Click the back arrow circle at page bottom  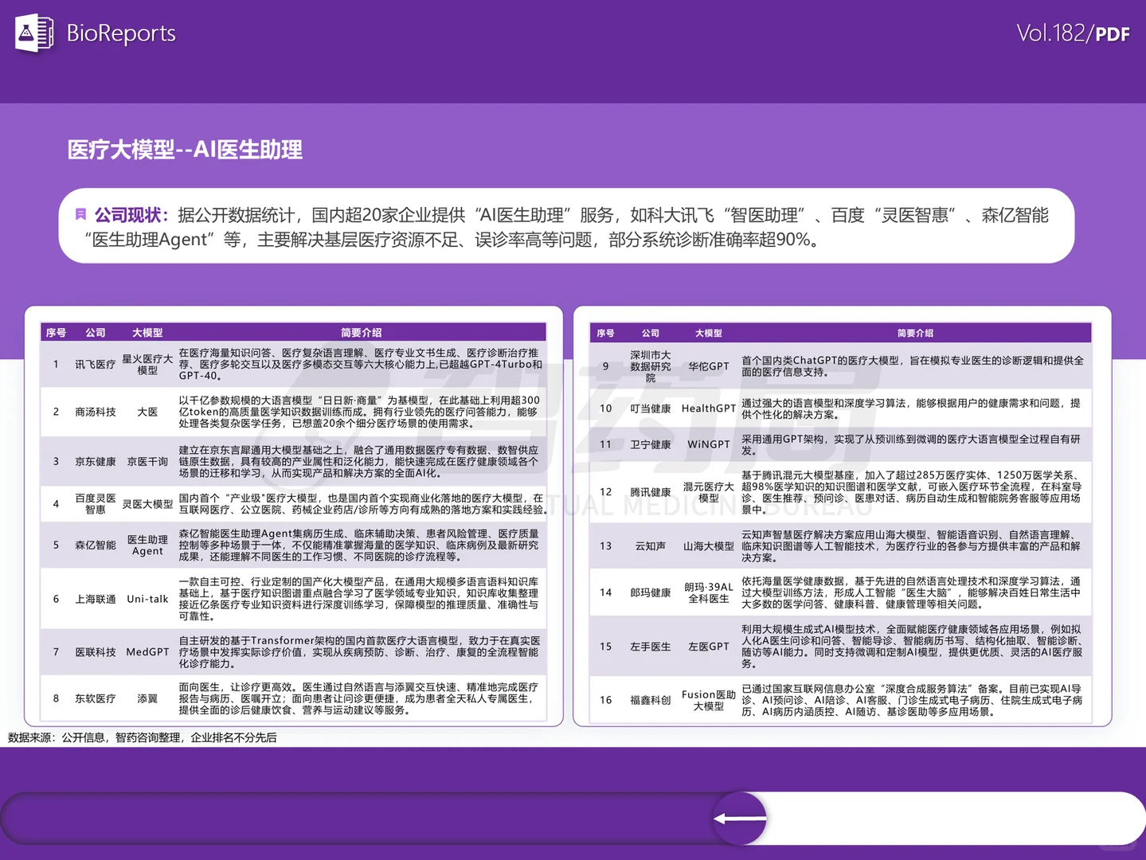pyautogui.click(x=740, y=818)
